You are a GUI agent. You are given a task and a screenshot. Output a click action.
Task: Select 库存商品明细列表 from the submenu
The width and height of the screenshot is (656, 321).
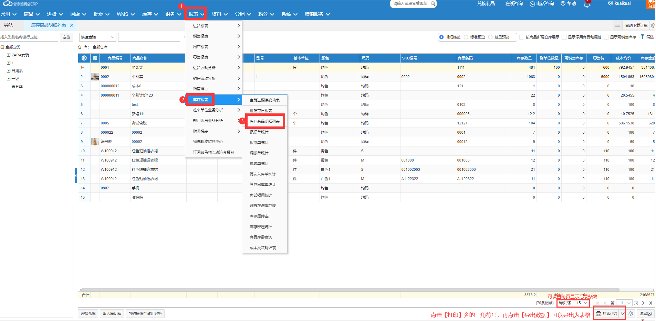tap(264, 121)
